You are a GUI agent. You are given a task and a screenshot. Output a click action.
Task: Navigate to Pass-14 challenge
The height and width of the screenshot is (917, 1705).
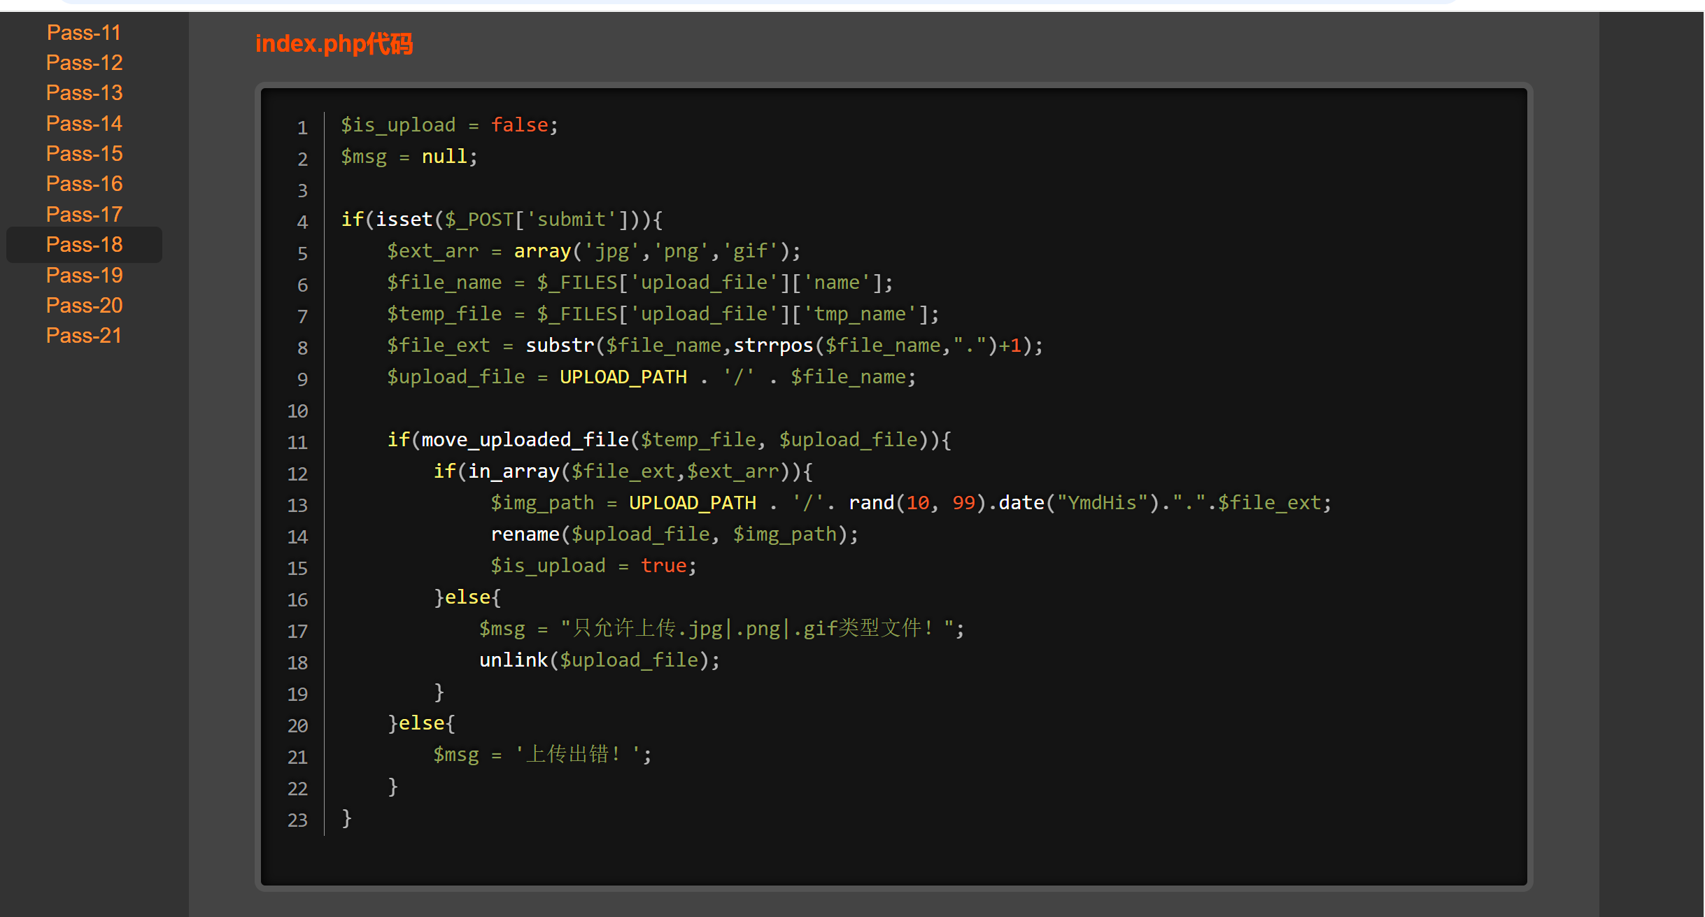coord(84,124)
